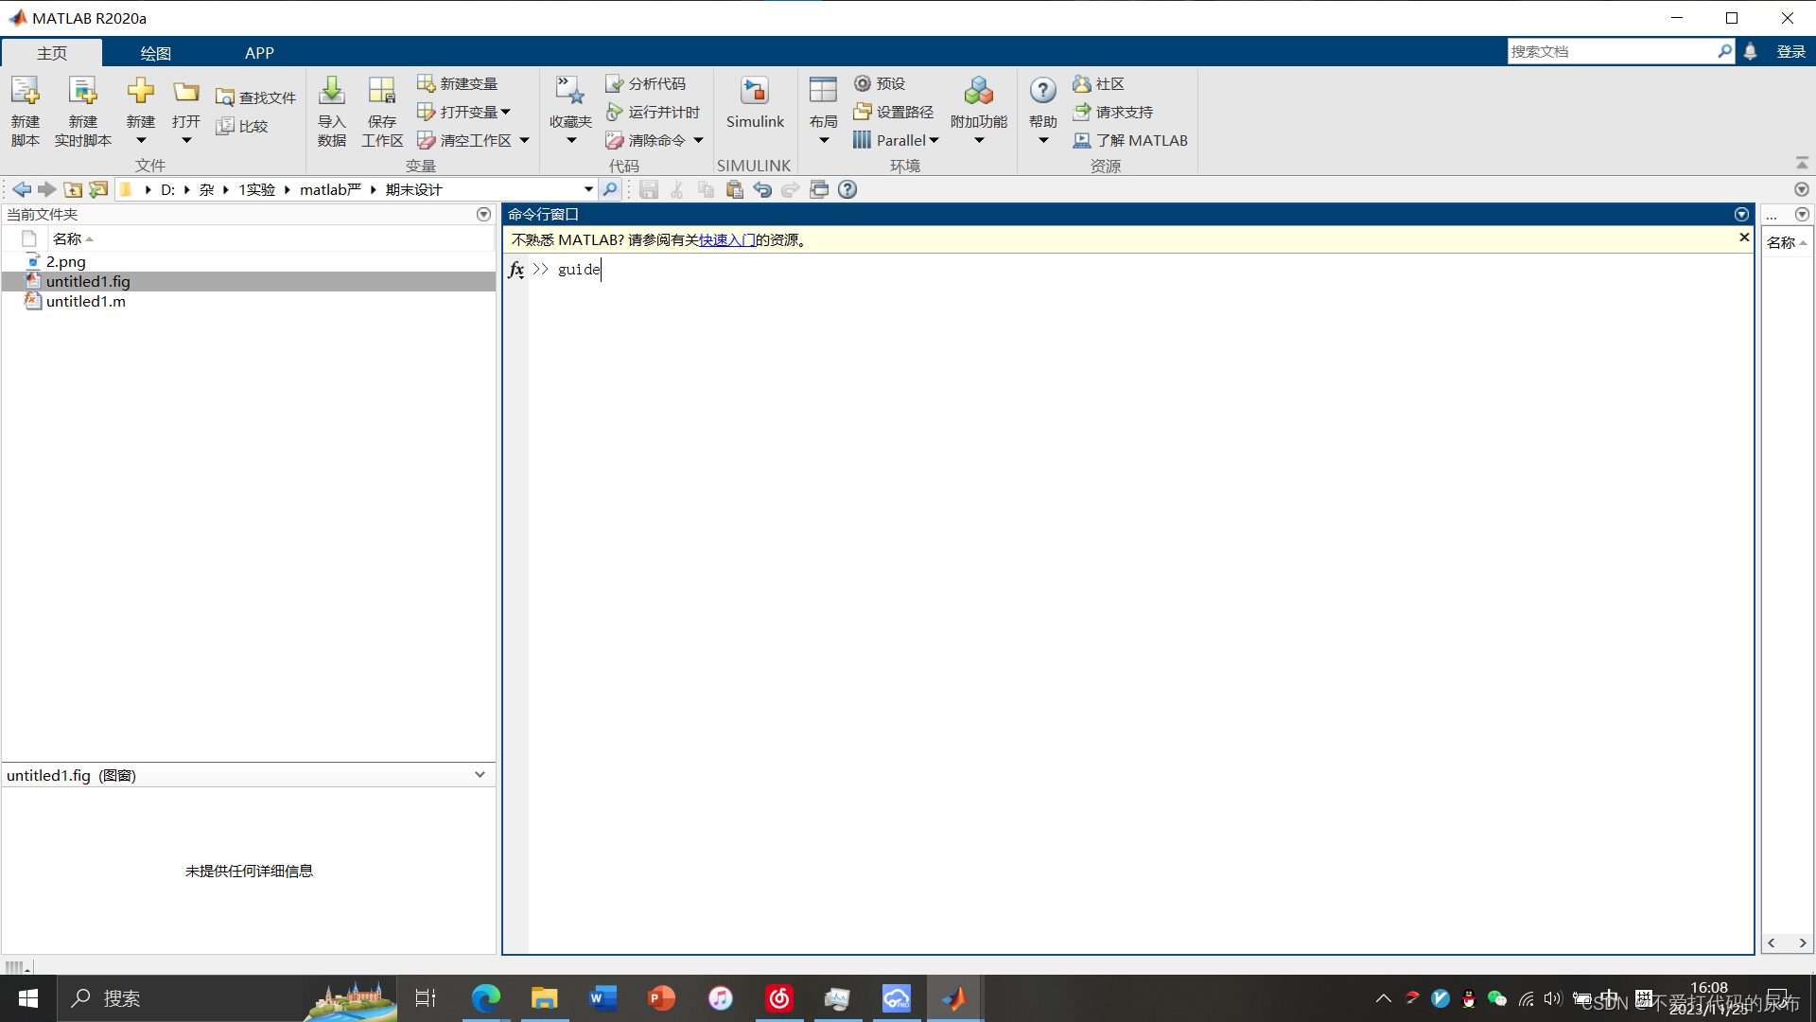Open File Explorer from the taskbar

tap(544, 998)
